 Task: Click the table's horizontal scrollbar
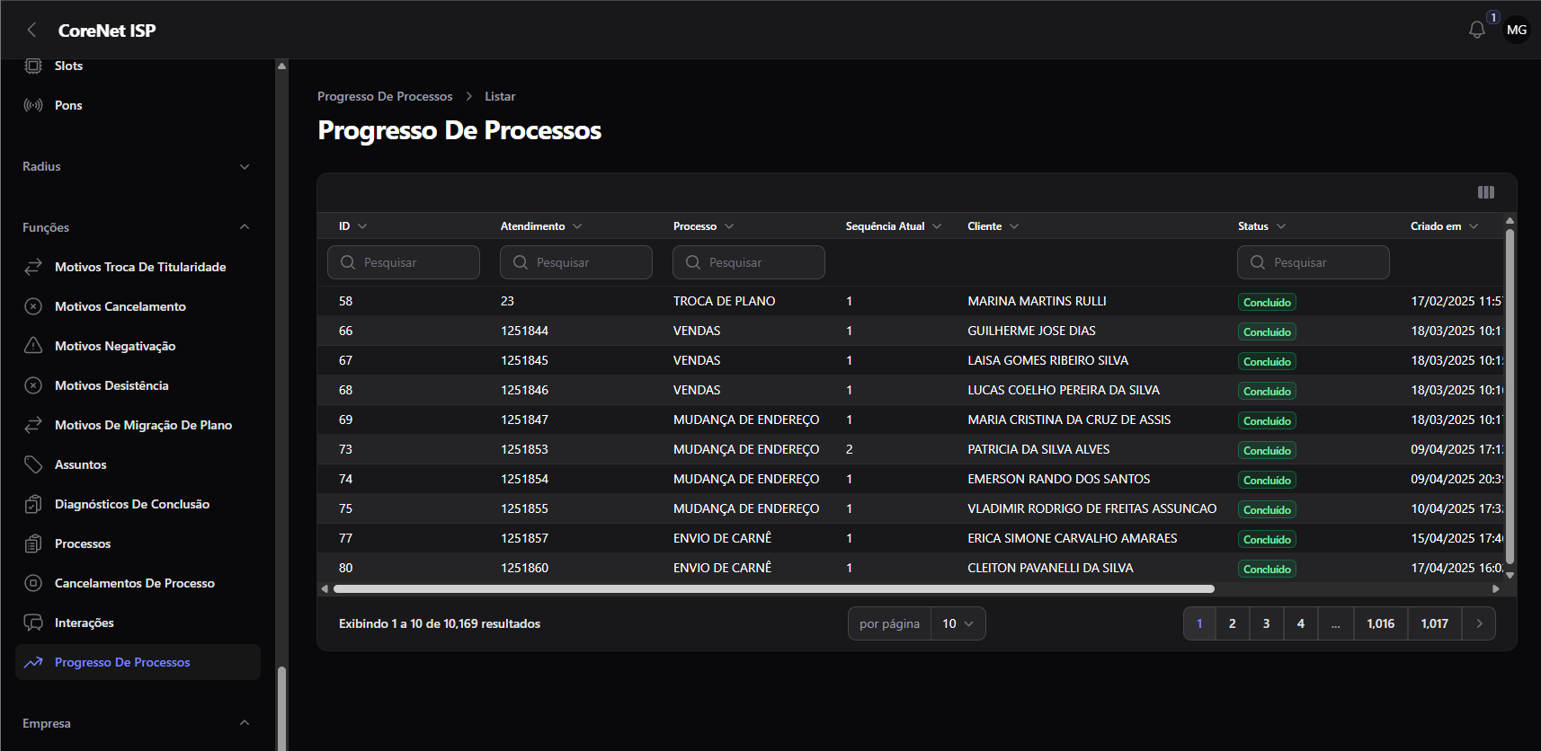click(774, 589)
